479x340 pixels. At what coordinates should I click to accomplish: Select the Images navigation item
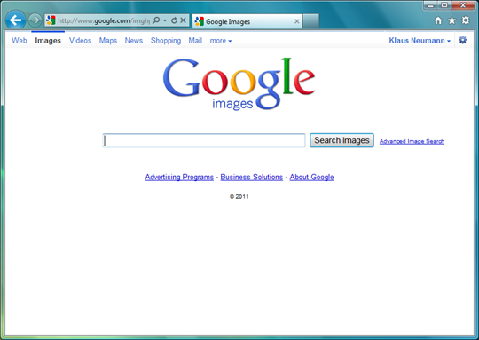tap(48, 41)
